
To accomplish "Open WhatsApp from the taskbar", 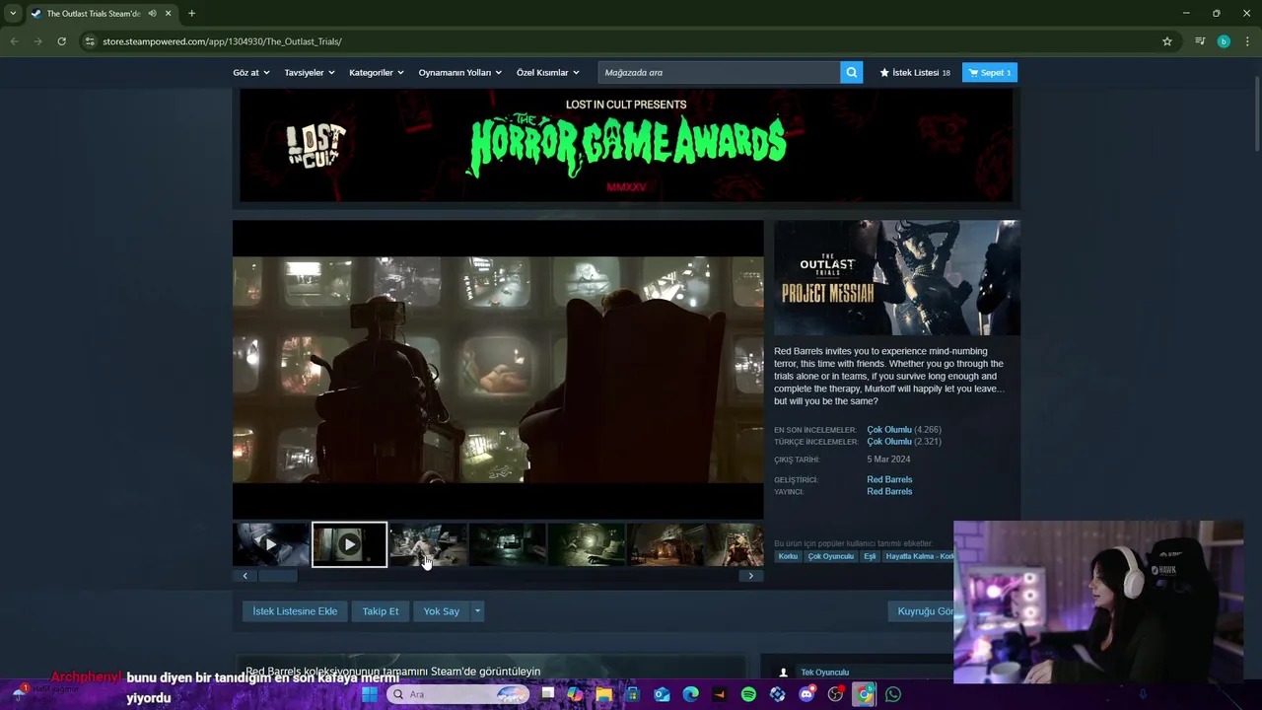I will click(x=893, y=694).
